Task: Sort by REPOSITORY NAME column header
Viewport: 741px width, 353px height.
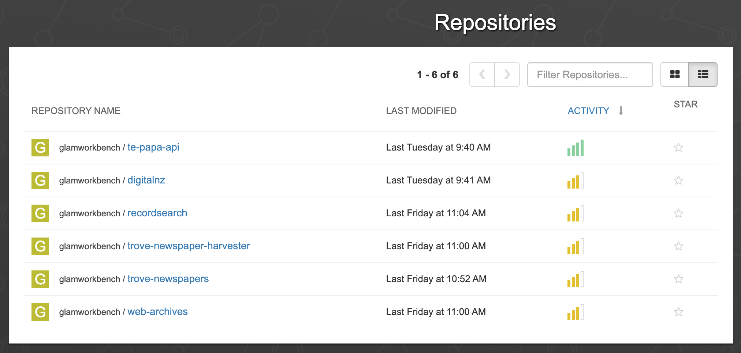Action: click(76, 111)
